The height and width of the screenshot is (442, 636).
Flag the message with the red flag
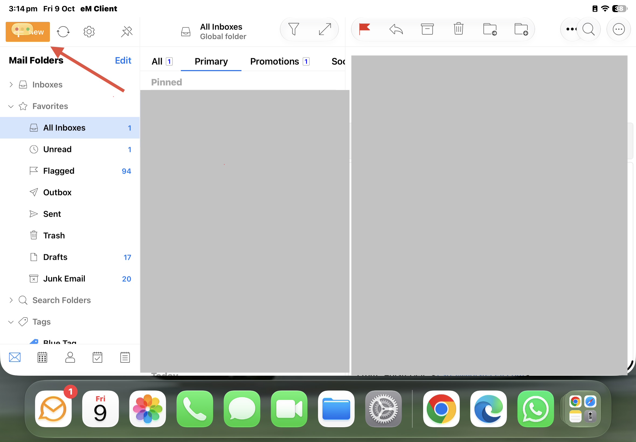click(364, 29)
